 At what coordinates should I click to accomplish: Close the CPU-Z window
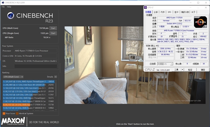(206, 8)
